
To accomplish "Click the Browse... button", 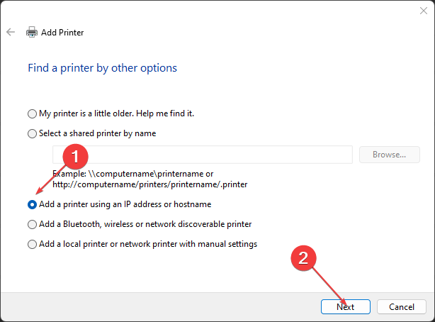I will coord(390,155).
